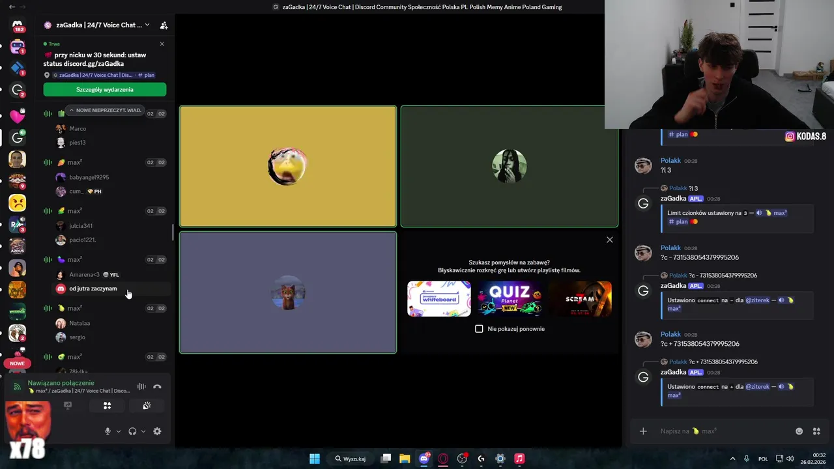
Task: Open File Explorer from taskbar
Action: pos(405,459)
